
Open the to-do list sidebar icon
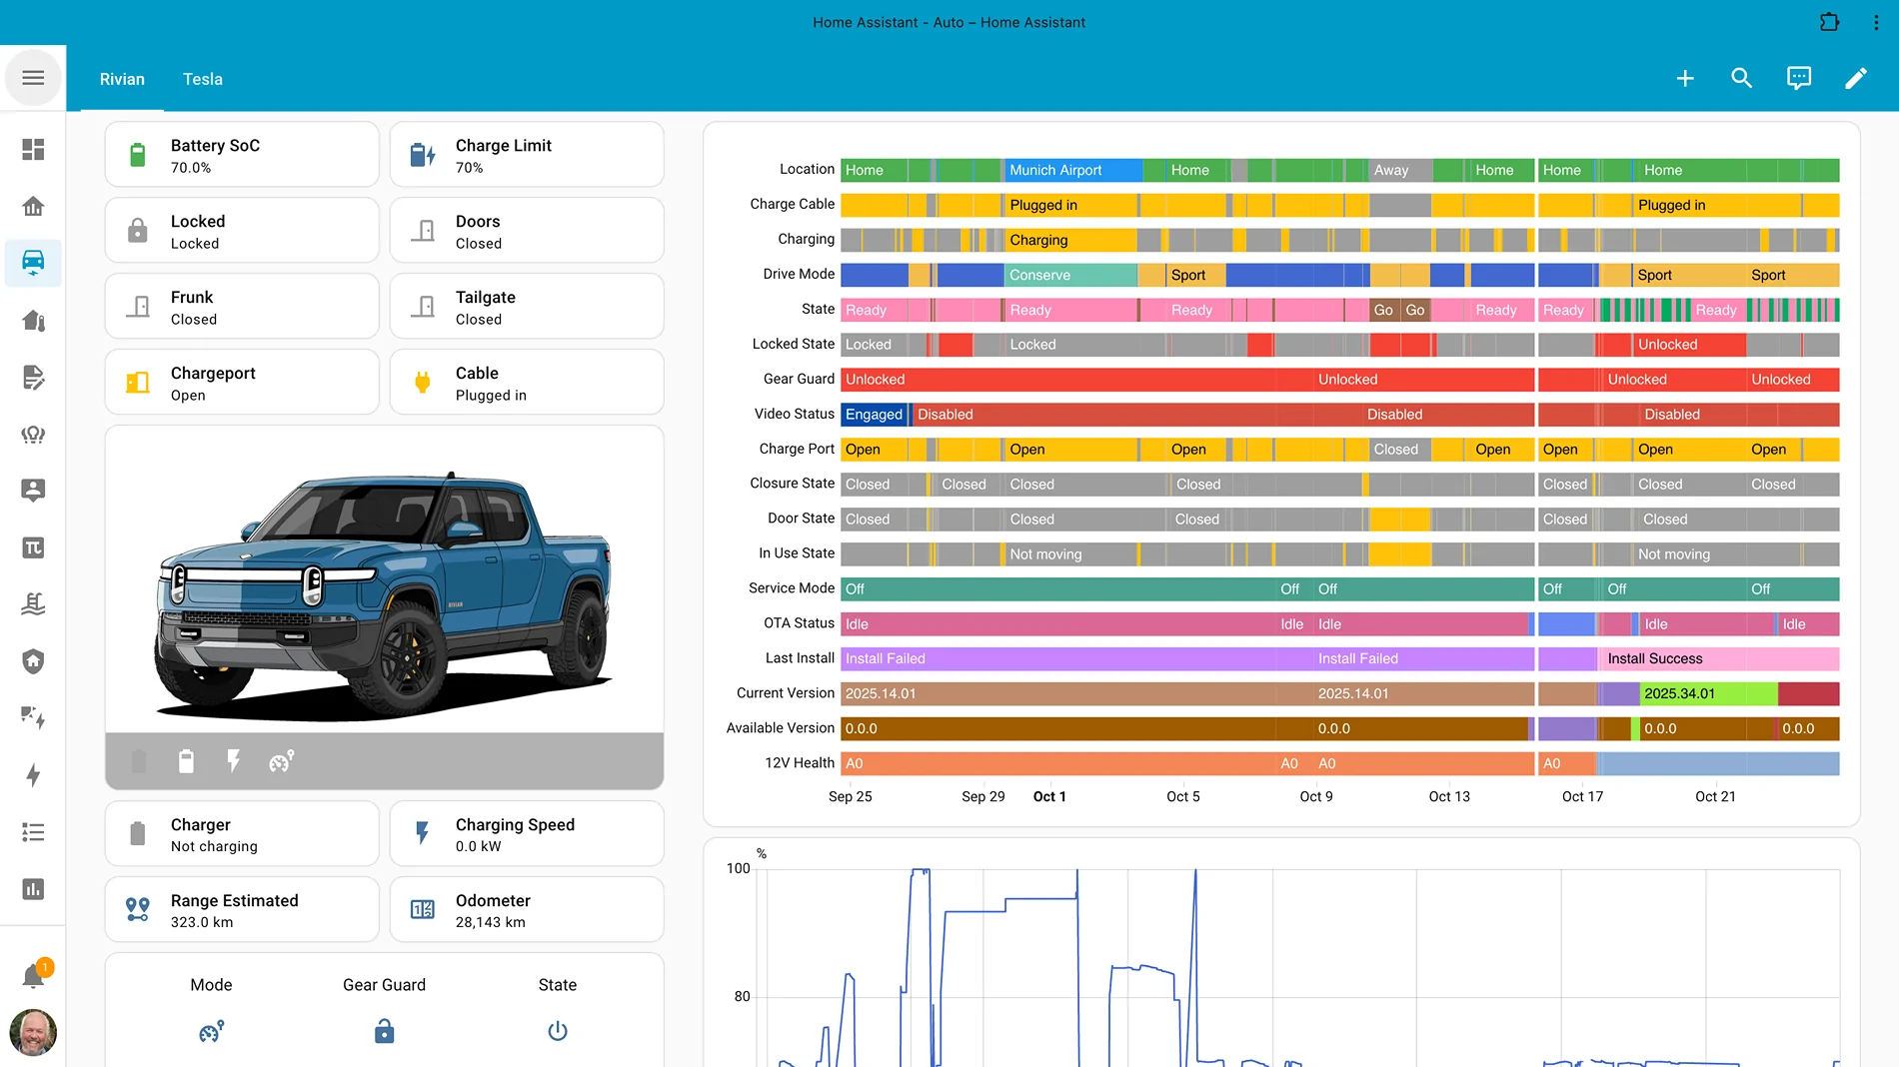pos(33,832)
